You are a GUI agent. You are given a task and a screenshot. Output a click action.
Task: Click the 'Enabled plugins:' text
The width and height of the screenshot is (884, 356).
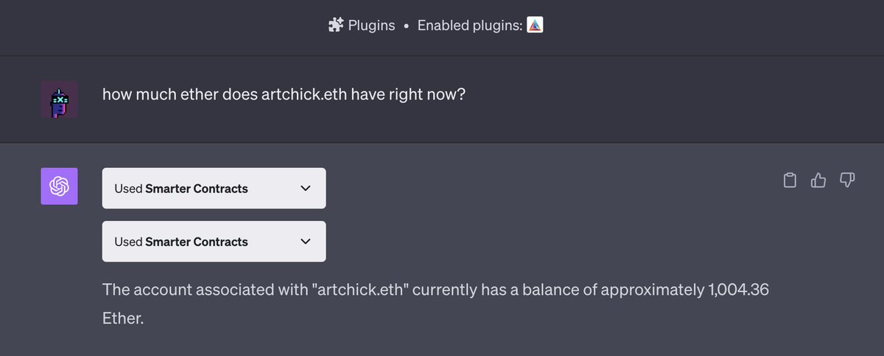pos(470,26)
